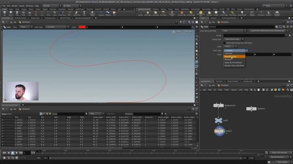
Task: Open the parameter gear menu for color2
Action: coord(277,27)
